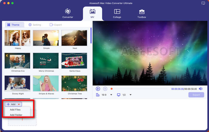Image resolution: width=209 pixels, height=132 pixels.
Task: Click the 'Santa Claus' theme label
Action: 75,71
